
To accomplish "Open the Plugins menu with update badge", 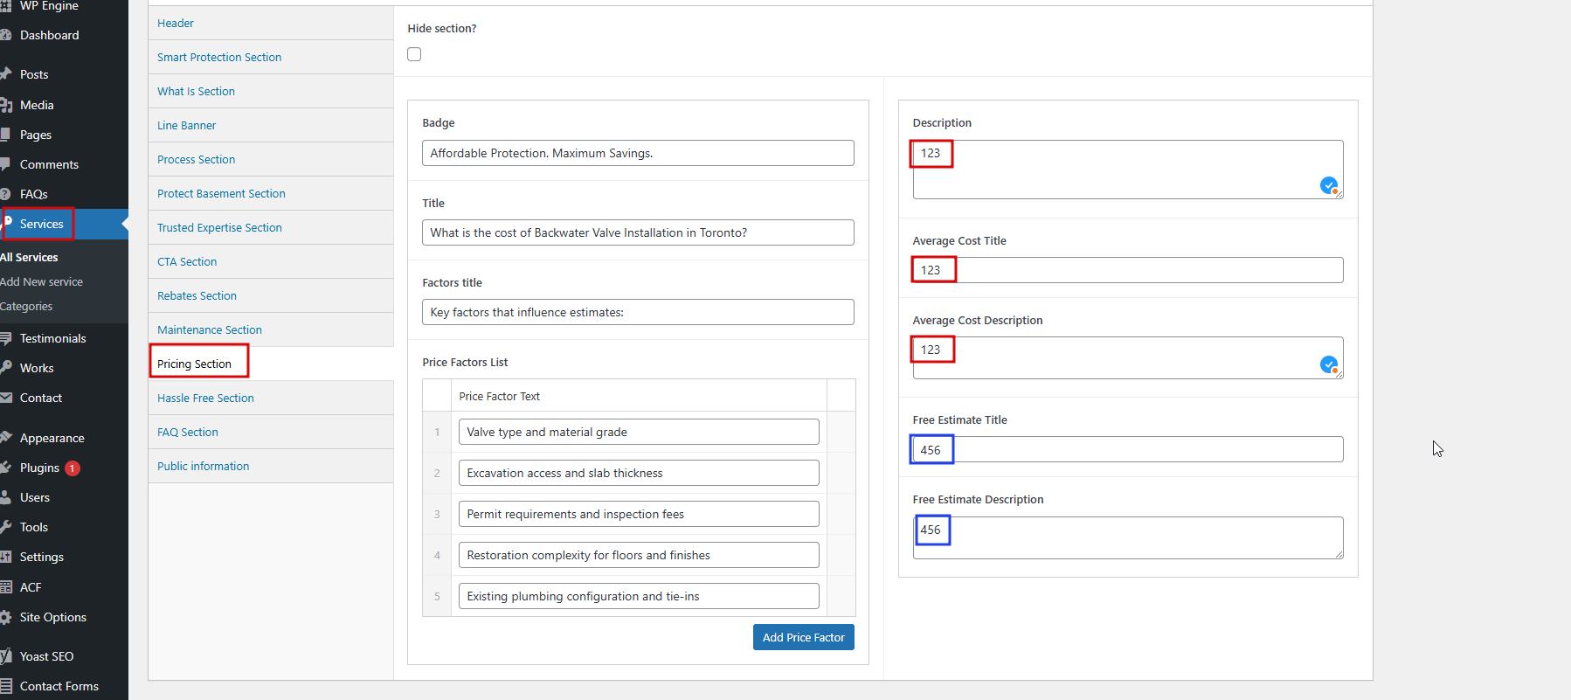I will 40,468.
